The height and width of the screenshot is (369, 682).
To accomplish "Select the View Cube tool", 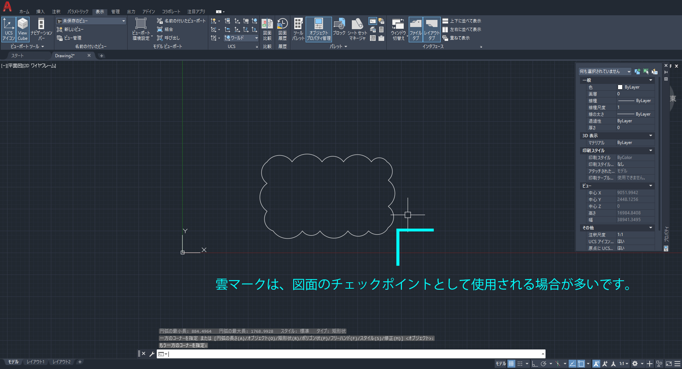I will (22, 29).
